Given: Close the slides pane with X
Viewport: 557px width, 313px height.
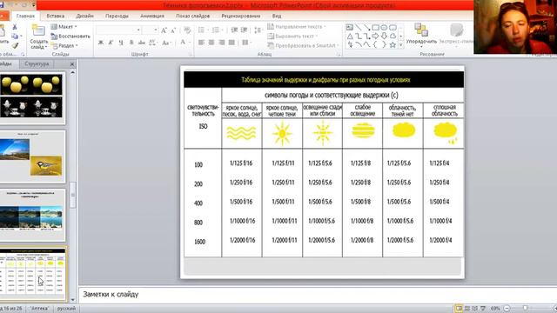Looking at the screenshot, I should (x=72, y=64).
